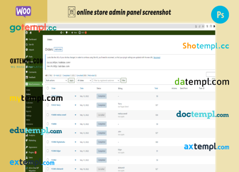The width and height of the screenshot is (239, 172).
Task: Expand the preview arrow for aliaksandr order
Action: coord(75,169)
